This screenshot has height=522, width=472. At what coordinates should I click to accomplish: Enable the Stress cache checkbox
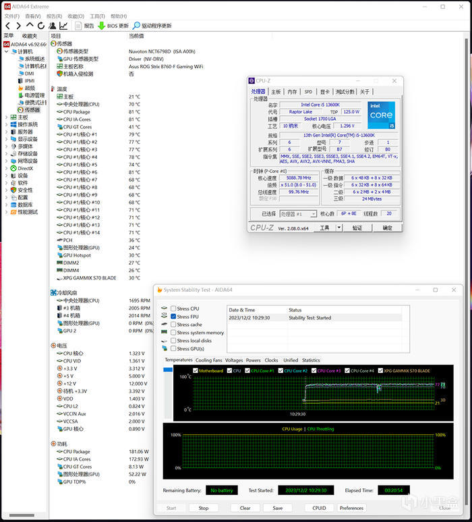(173, 325)
